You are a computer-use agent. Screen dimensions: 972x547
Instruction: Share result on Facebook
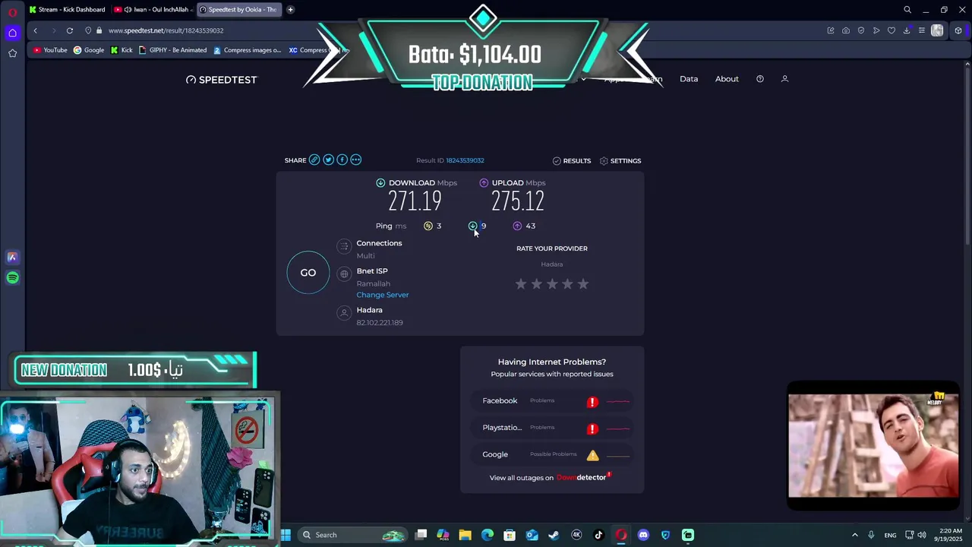[342, 160]
